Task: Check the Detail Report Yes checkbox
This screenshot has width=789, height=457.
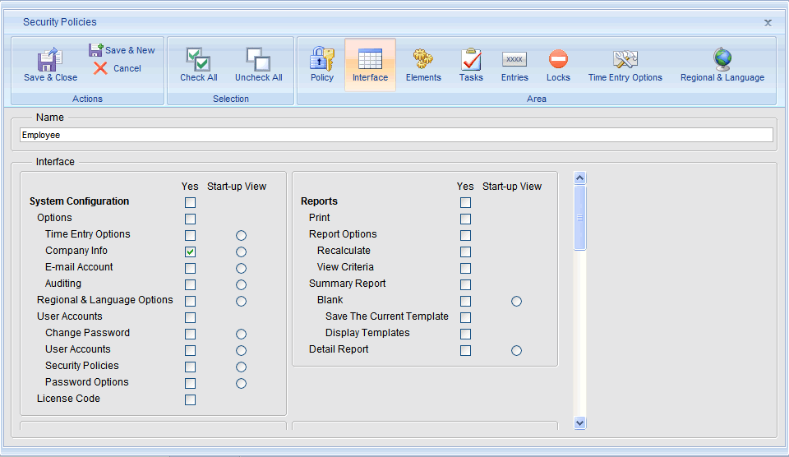Action: 466,350
